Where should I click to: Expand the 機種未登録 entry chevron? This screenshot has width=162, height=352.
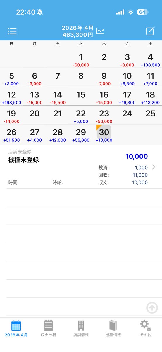(154, 167)
